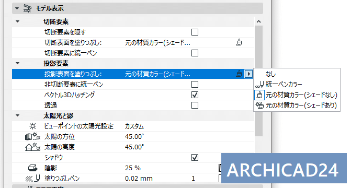Uncheck ベクトル3Dハッチング checkbox
The width and height of the screenshot is (351, 188).
pyautogui.click(x=195, y=95)
